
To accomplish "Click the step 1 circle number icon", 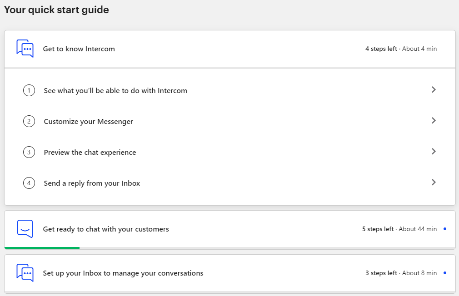I will 29,90.
